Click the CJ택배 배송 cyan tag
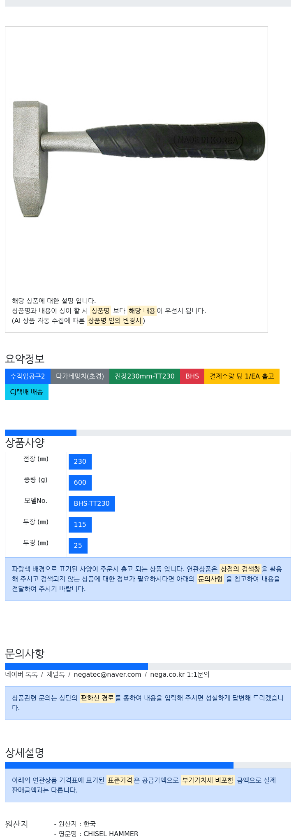 (27, 392)
